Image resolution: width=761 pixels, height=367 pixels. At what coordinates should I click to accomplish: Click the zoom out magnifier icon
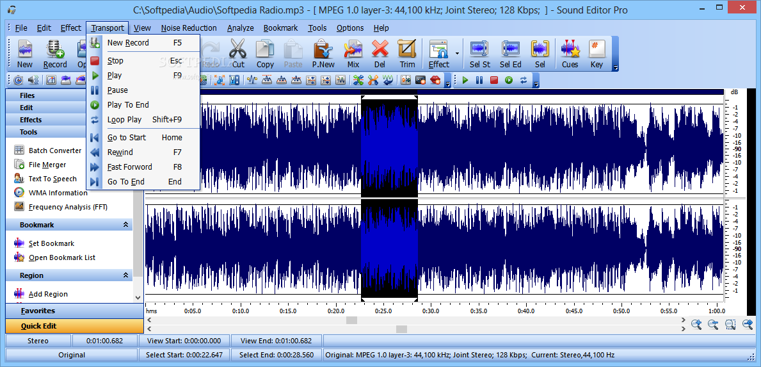click(x=713, y=324)
